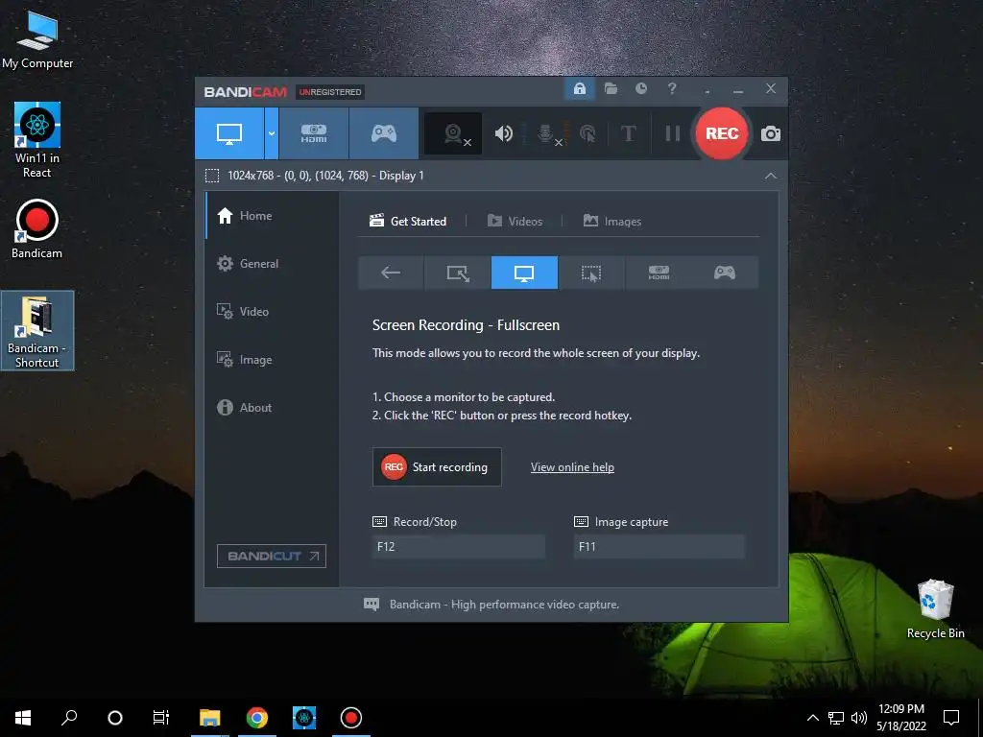Click volume icon in system tray
Viewport: 983px width, 737px height.
859,718
